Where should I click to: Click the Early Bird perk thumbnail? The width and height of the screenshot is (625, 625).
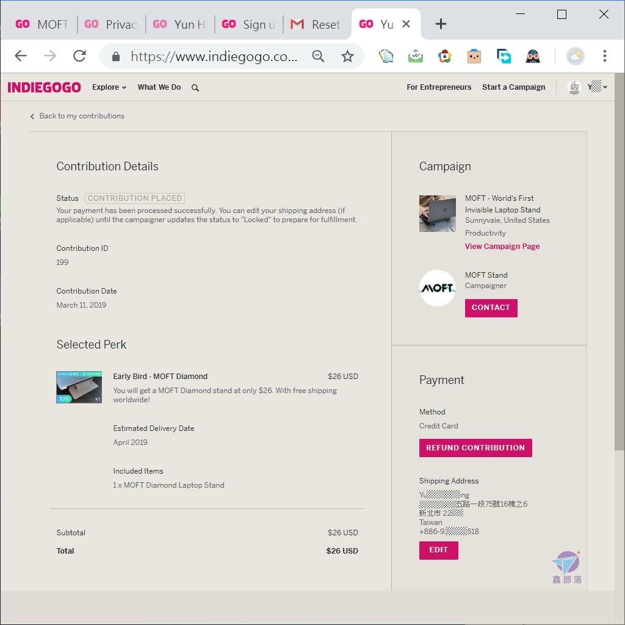click(x=79, y=387)
